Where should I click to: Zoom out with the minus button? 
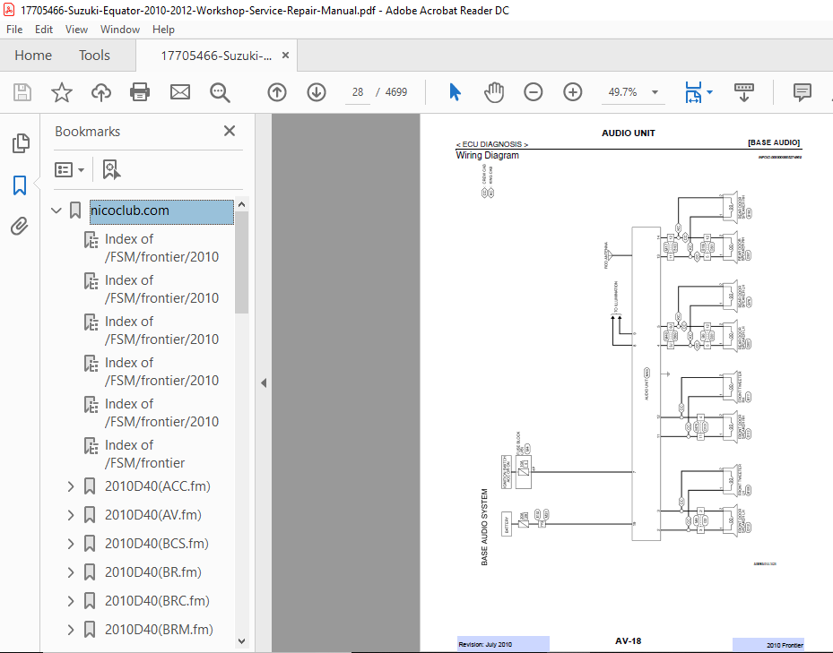point(533,92)
